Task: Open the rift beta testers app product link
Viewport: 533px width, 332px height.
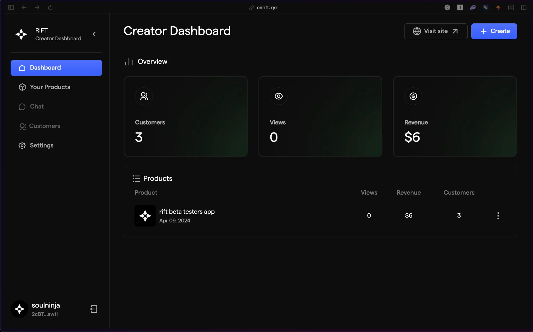Action: click(187, 212)
